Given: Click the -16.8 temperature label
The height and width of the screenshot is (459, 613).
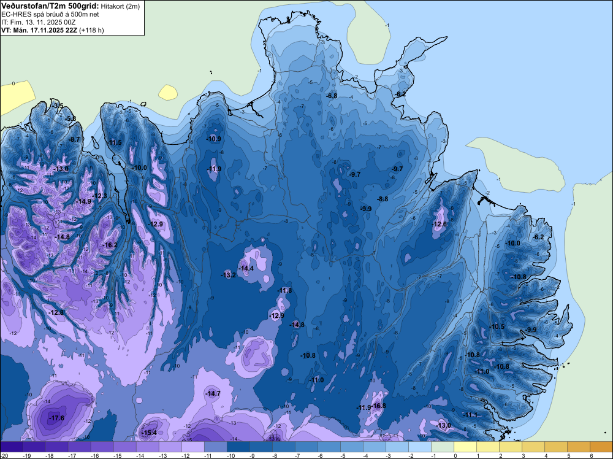Looking at the screenshot, I should click(x=378, y=406).
